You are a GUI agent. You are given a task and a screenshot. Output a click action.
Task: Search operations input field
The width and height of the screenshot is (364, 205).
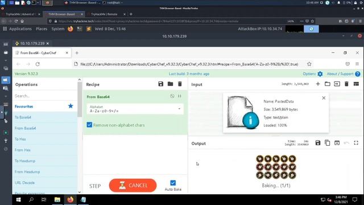pyautogui.click(x=45, y=96)
